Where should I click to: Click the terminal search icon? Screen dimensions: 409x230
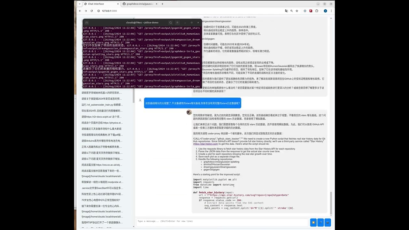[171, 23]
